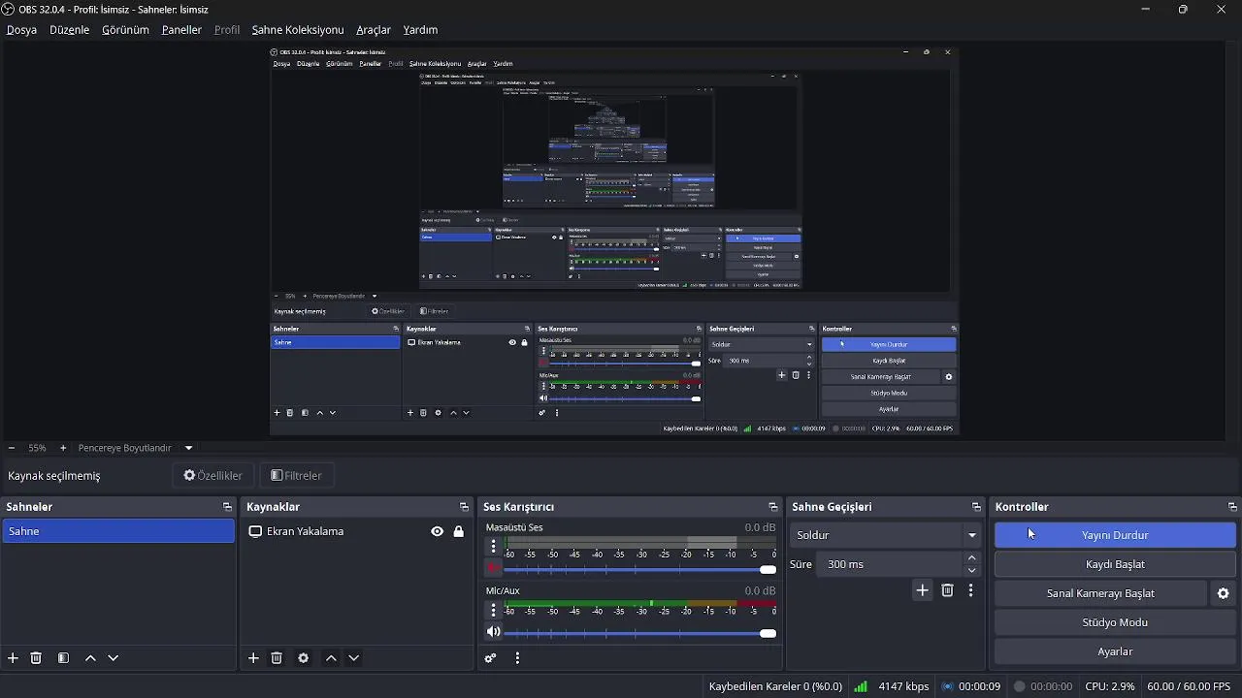Open source properties gear in Kaynaklar panel

304,658
